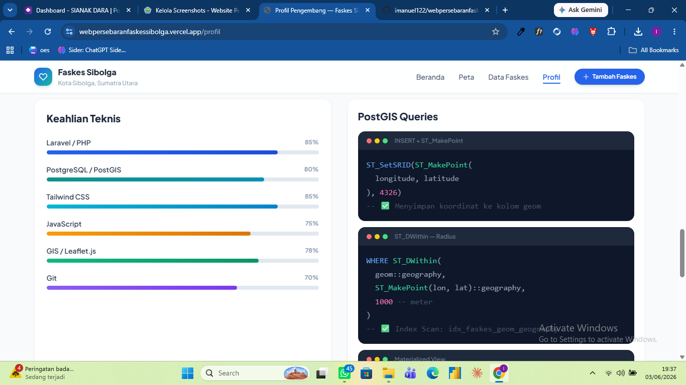
Task: Click the Chrome icon in the taskbar
Action: (x=499, y=373)
